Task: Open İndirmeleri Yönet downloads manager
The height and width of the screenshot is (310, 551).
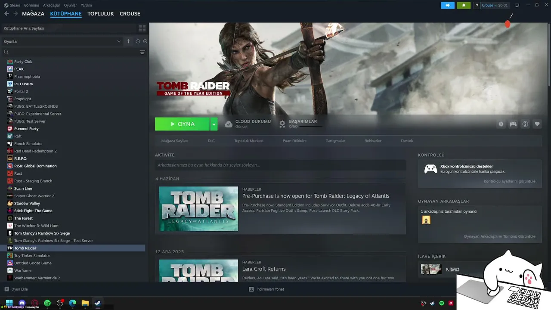Action: pos(266,289)
